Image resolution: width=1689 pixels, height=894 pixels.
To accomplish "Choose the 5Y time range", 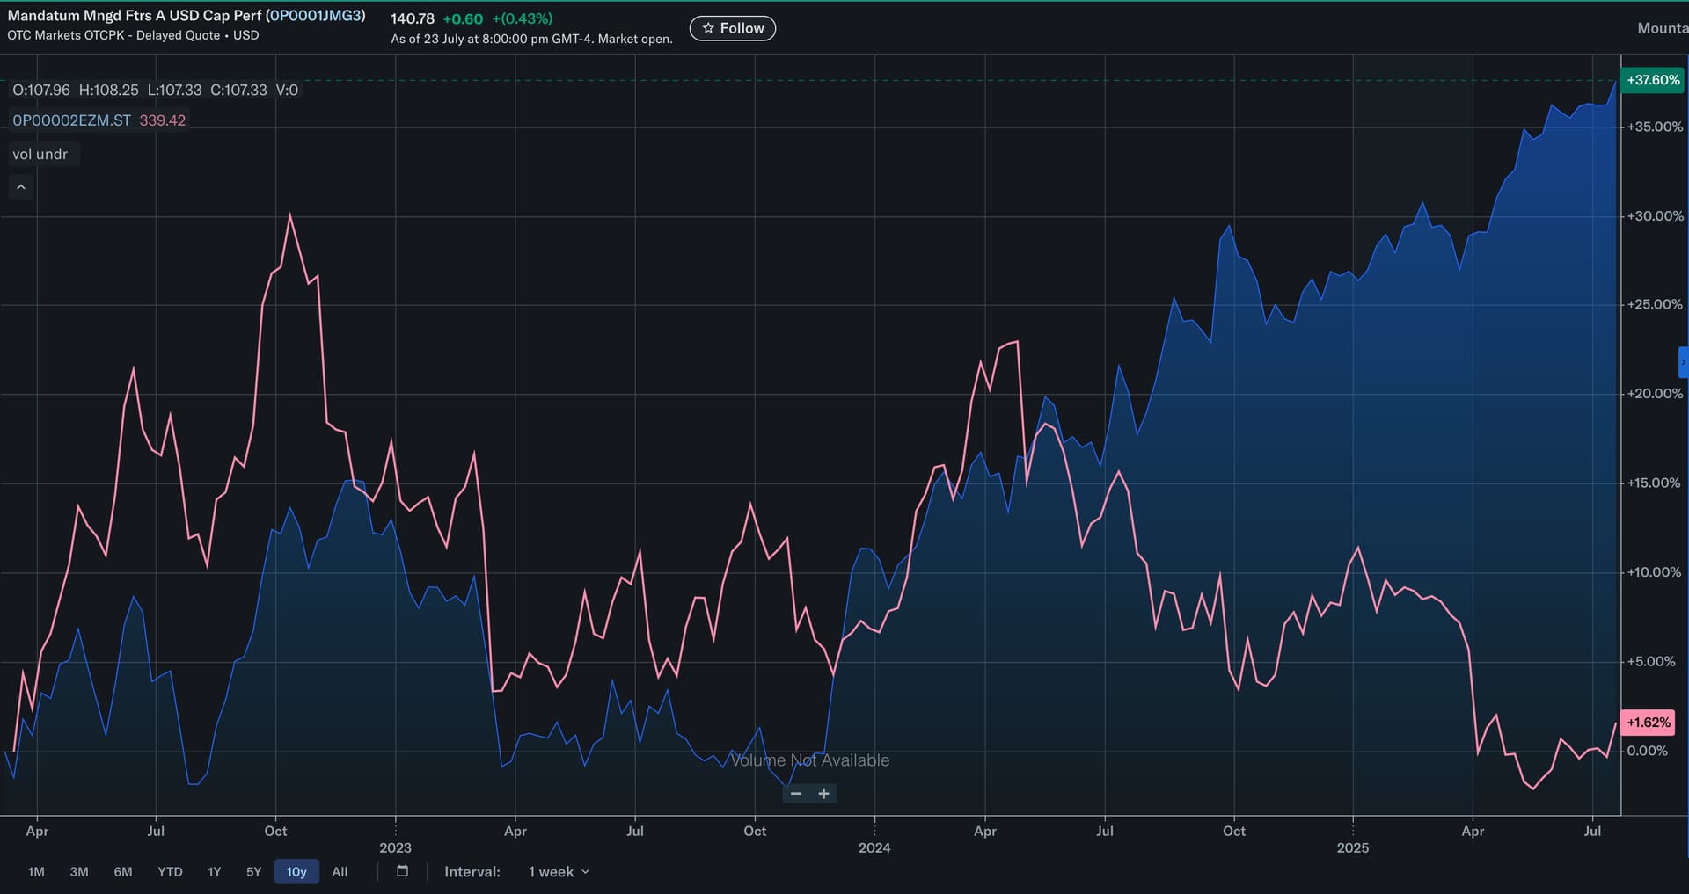I will 253,872.
